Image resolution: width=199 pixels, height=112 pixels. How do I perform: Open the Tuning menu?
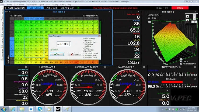coord(63,5)
